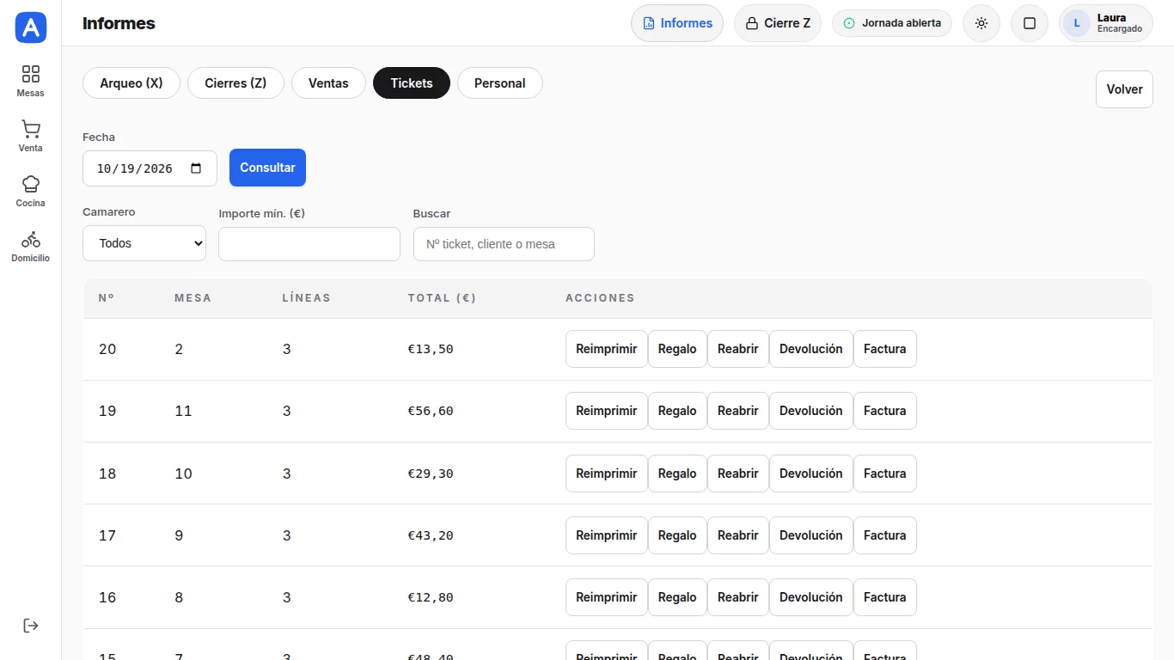Viewport: 1174px width, 660px height.
Task: Click the Mesa column header
Action: pos(193,298)
